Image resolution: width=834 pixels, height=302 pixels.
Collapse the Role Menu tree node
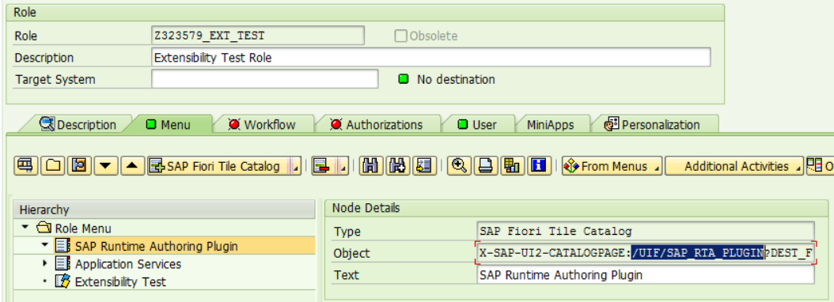25,228
